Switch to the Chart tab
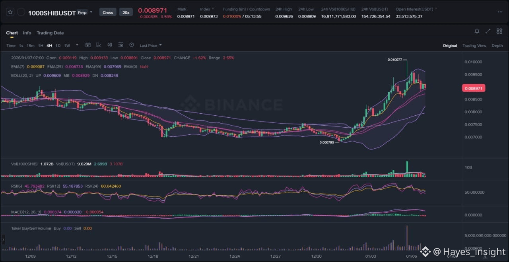 [x=12, y=33]
